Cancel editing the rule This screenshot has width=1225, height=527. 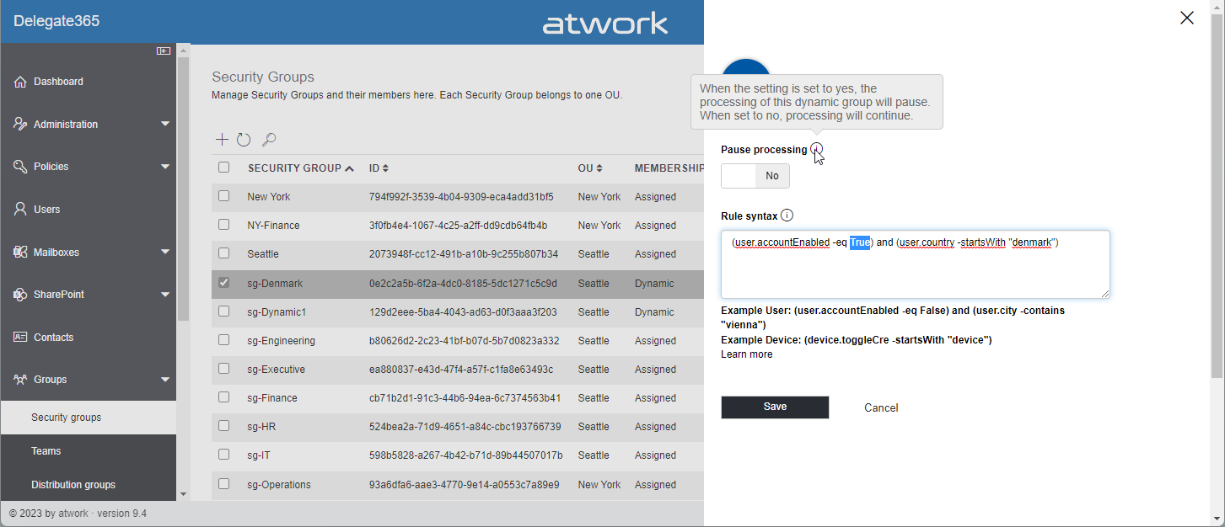click(x=881, y=407)
